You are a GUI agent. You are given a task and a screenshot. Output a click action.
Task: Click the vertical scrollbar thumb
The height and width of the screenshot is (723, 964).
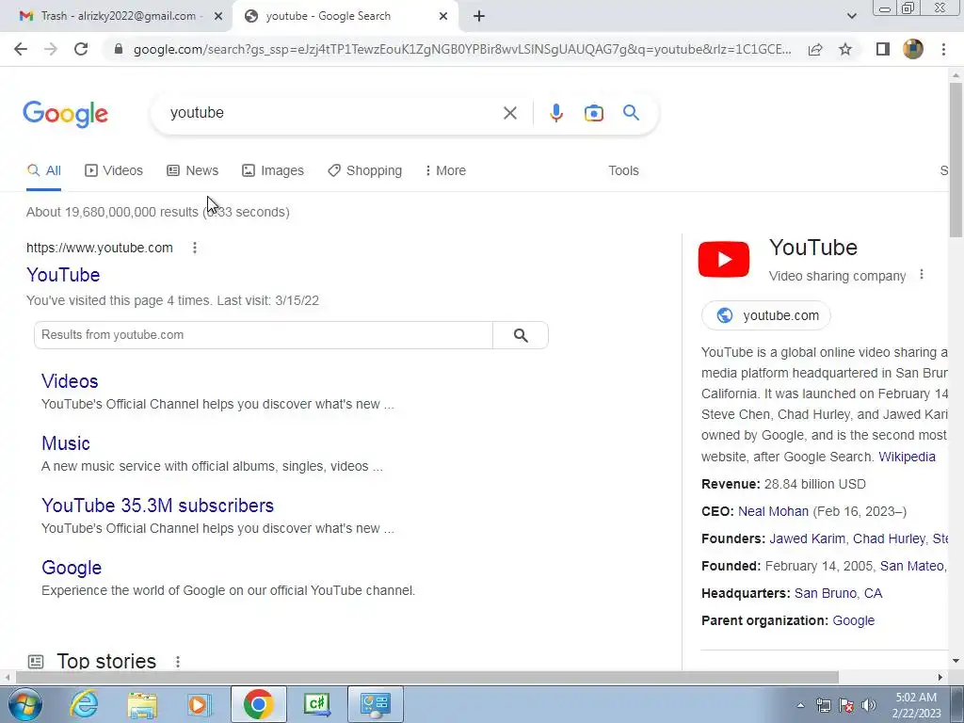click(x=956, y=158)
